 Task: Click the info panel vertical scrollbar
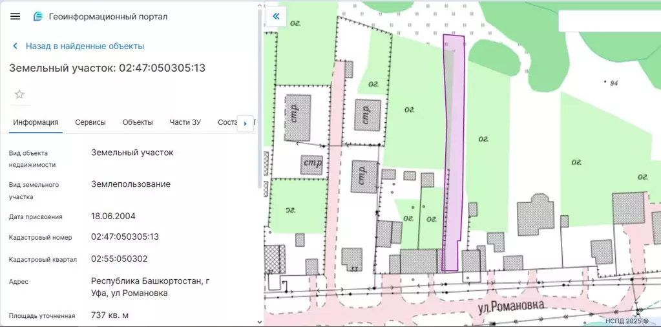259,99
